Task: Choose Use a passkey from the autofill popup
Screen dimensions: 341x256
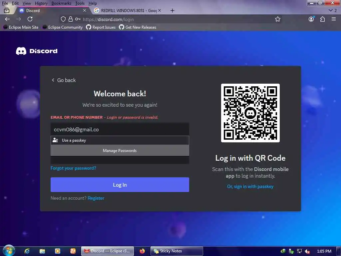Action: coord(120,140)
